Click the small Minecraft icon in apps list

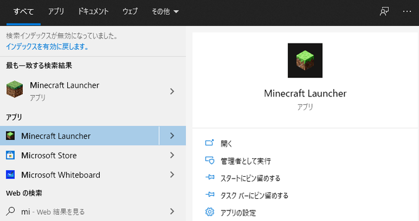[x=10, y=136]
